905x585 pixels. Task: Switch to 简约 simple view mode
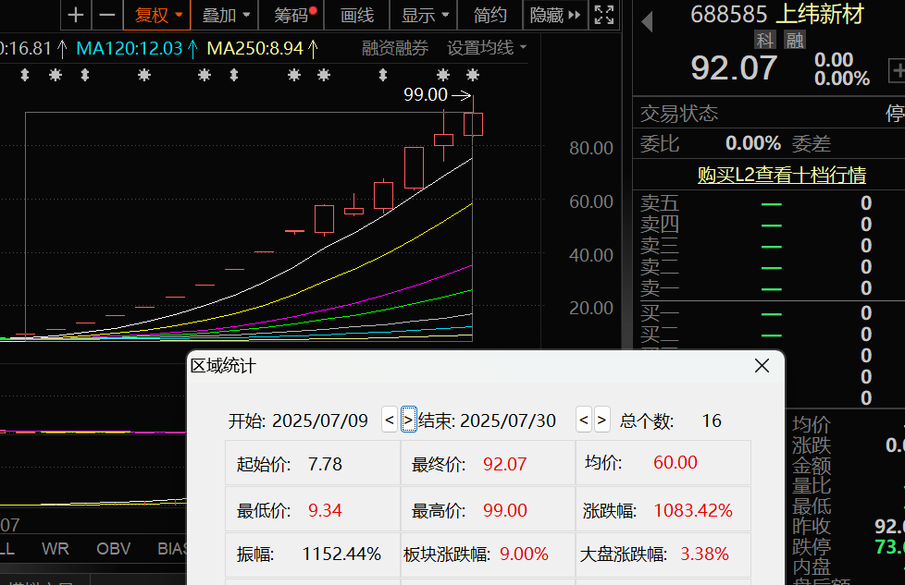coord(490,15)
